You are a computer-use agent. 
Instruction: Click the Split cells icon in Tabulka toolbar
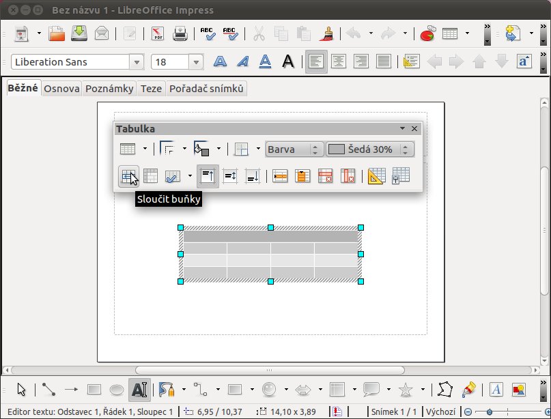150,176
